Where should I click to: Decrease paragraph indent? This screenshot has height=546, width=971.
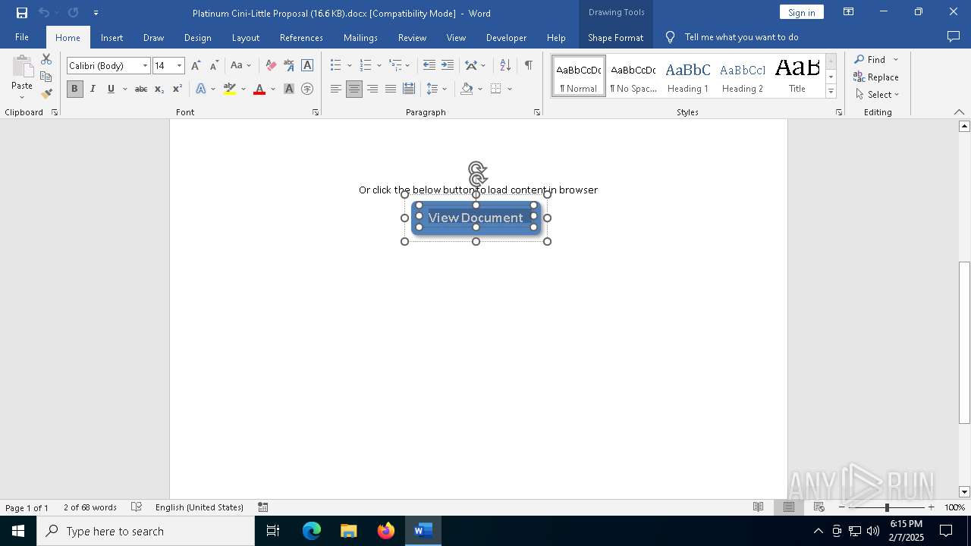tap(429, 66)
